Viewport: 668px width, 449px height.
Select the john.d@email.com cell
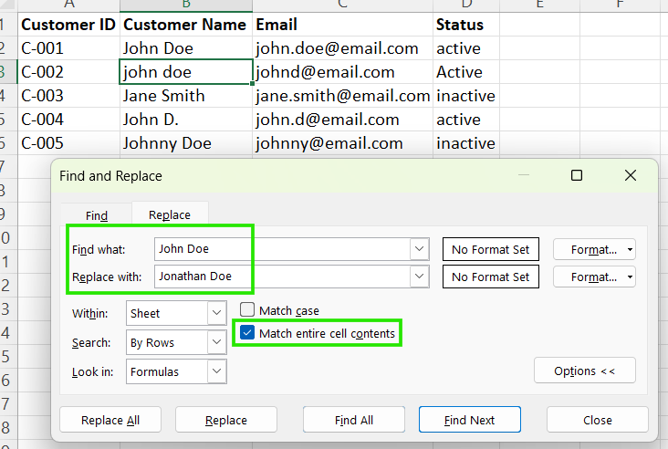point(342,120)
